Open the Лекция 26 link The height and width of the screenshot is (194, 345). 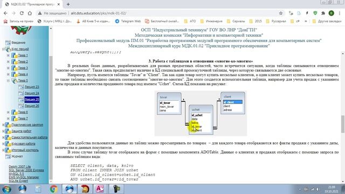32,106
